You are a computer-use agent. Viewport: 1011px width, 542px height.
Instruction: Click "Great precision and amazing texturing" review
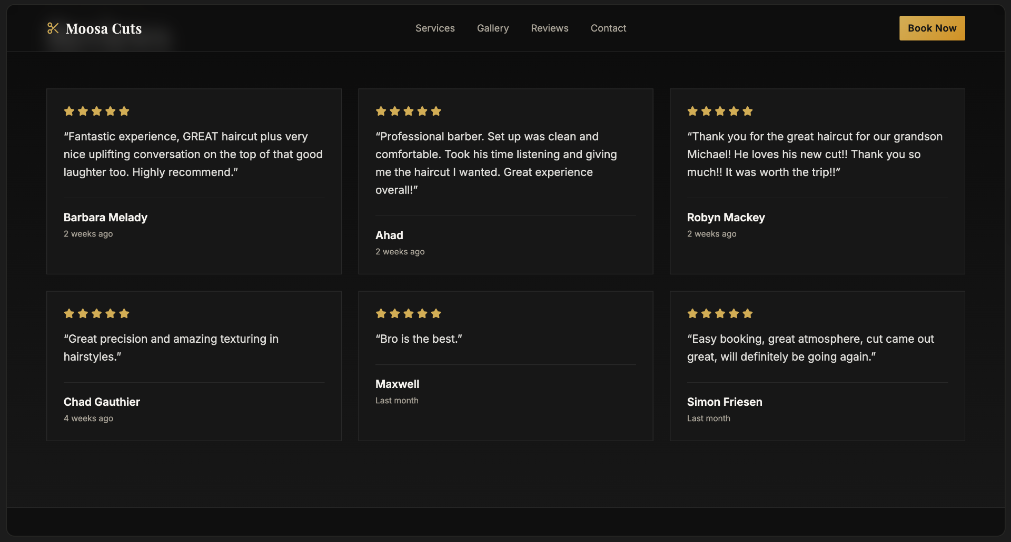(x=171, y=347)
